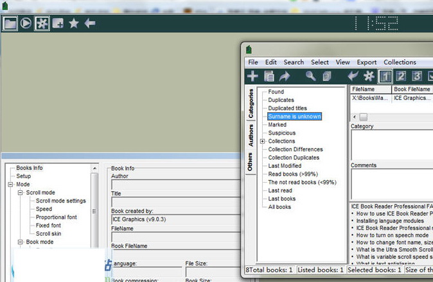Open the Search menu in library window
Screen dimensions: 433x282
[x=294, y=62]
